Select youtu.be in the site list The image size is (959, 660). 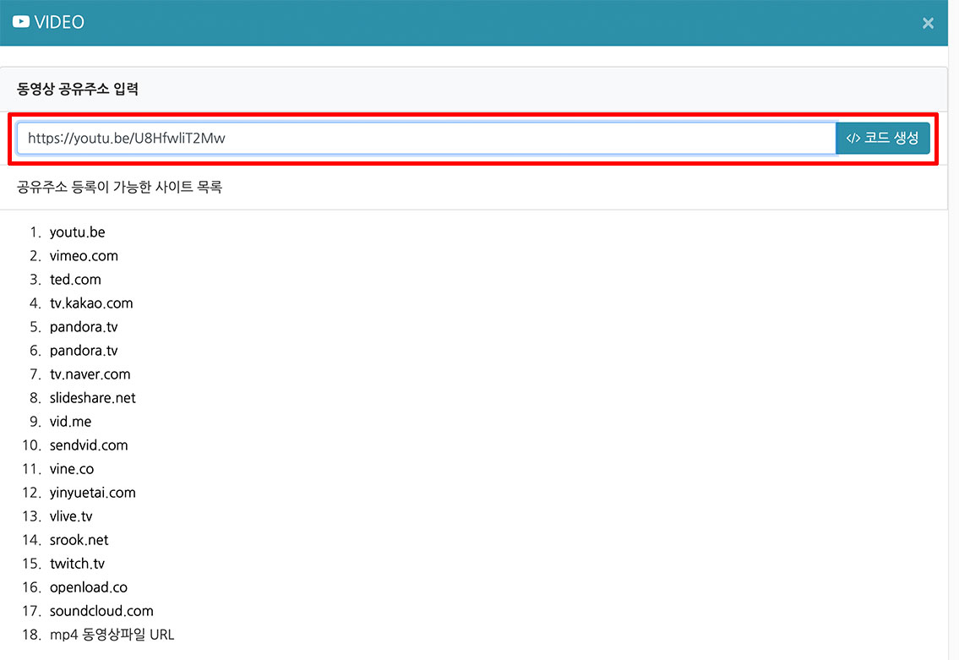(77, 232)
